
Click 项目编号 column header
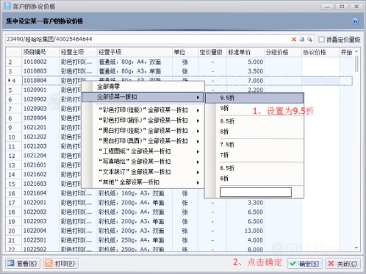pos(41,52)
